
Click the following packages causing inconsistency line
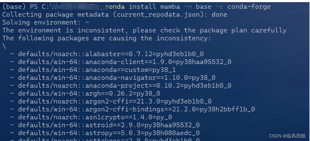tap(107, 38)
